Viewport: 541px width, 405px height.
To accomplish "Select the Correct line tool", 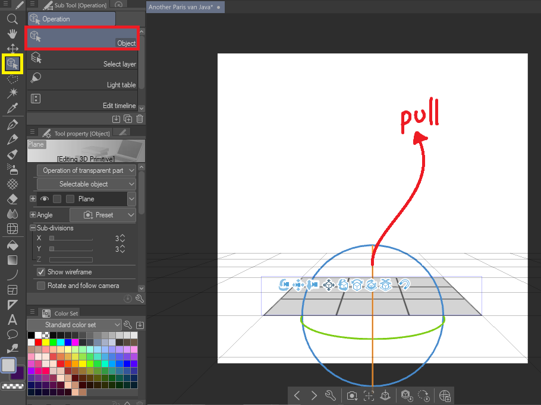I will pyautogui.click(x=12, y=349).
